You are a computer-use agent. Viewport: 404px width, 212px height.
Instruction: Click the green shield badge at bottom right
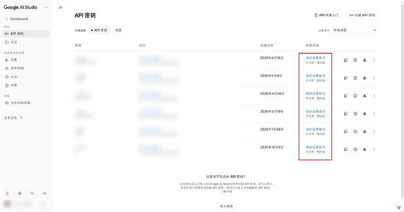pos(399,207)
